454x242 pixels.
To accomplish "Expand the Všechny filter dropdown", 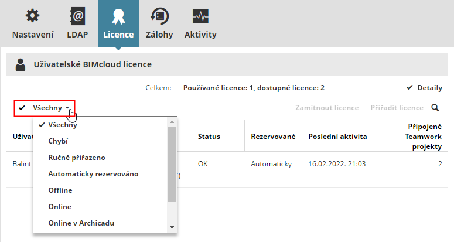I will pyautogui.click(x=46, y=108).
